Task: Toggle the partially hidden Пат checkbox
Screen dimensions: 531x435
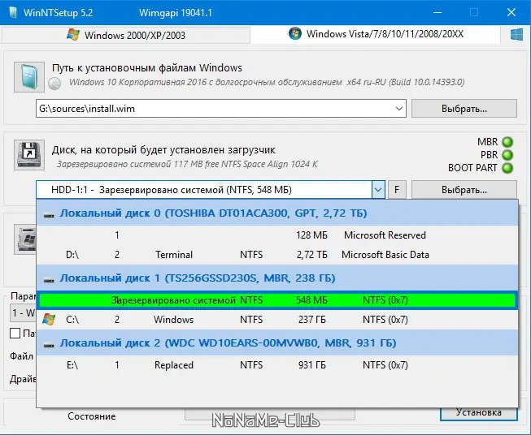Action: pos(15,334)
